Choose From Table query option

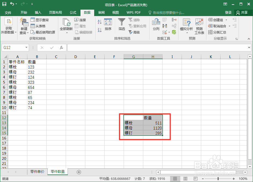pos(38,26)
